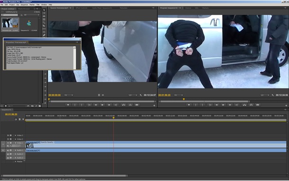This screenshot has height=181, width=289.
Task: Toggle Video 2 track output eye
Action: click(x=8, y=139)
